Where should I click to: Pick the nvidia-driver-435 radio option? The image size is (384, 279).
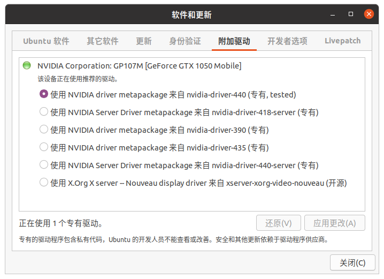click(44, 147)
